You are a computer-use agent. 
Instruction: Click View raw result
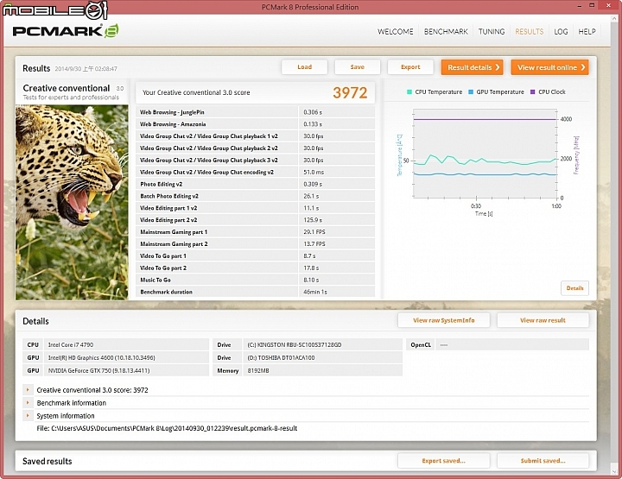tap(543, 320)
